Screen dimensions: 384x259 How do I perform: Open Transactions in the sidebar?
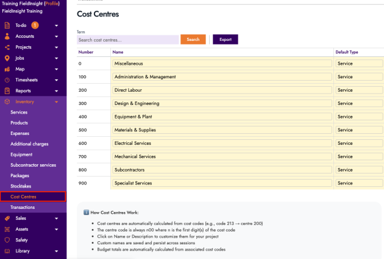[x=23, y=208]
